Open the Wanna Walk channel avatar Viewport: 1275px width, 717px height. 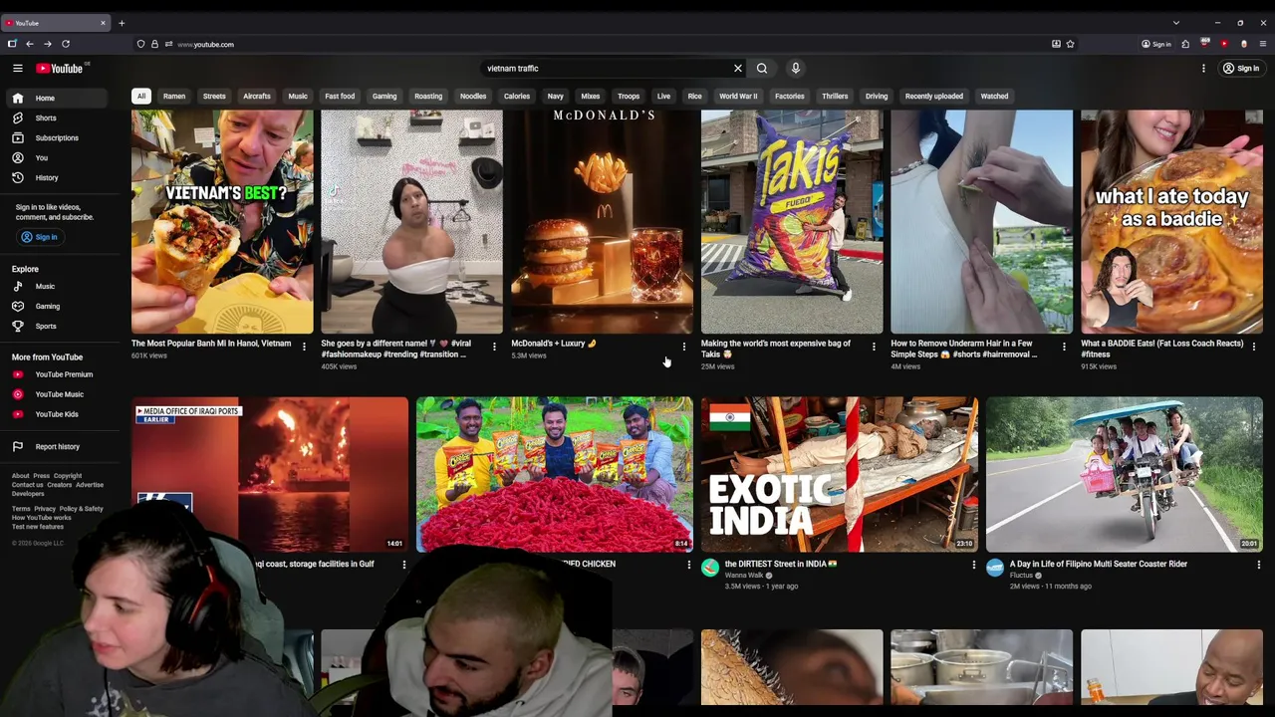tap(710, 568)
